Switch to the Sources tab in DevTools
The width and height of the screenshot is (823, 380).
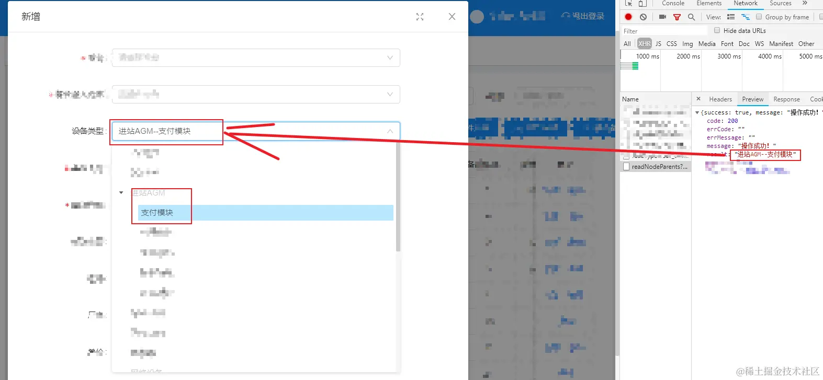[x=781, y=3]
